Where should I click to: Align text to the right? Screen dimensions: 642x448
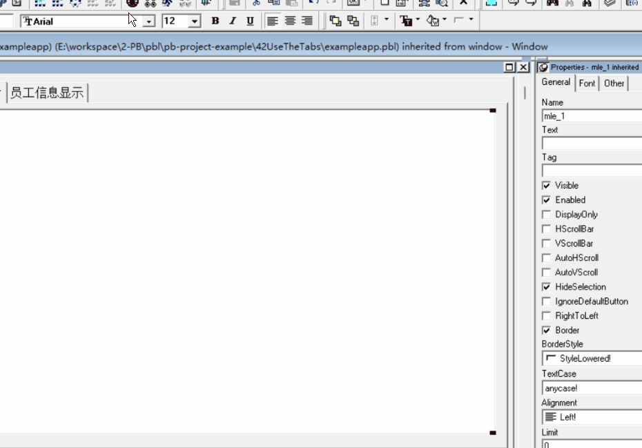coord(307,21)
